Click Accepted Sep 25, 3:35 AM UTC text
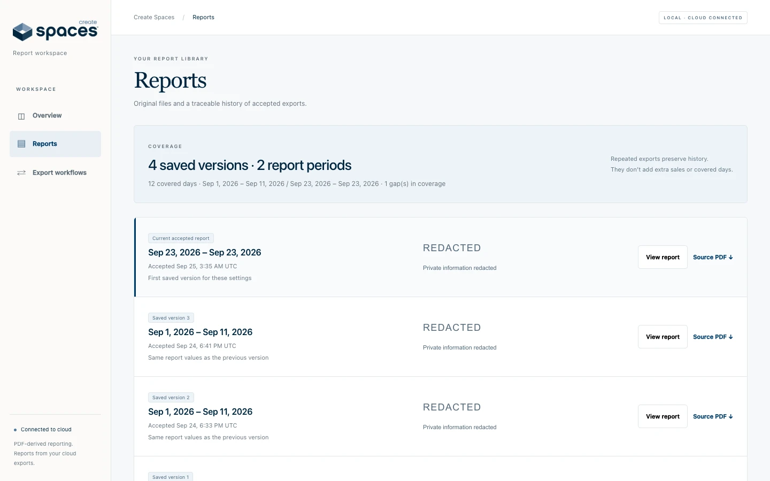This screenshot has width=770, height=481. pyautogui.click(x=192, y=266)
